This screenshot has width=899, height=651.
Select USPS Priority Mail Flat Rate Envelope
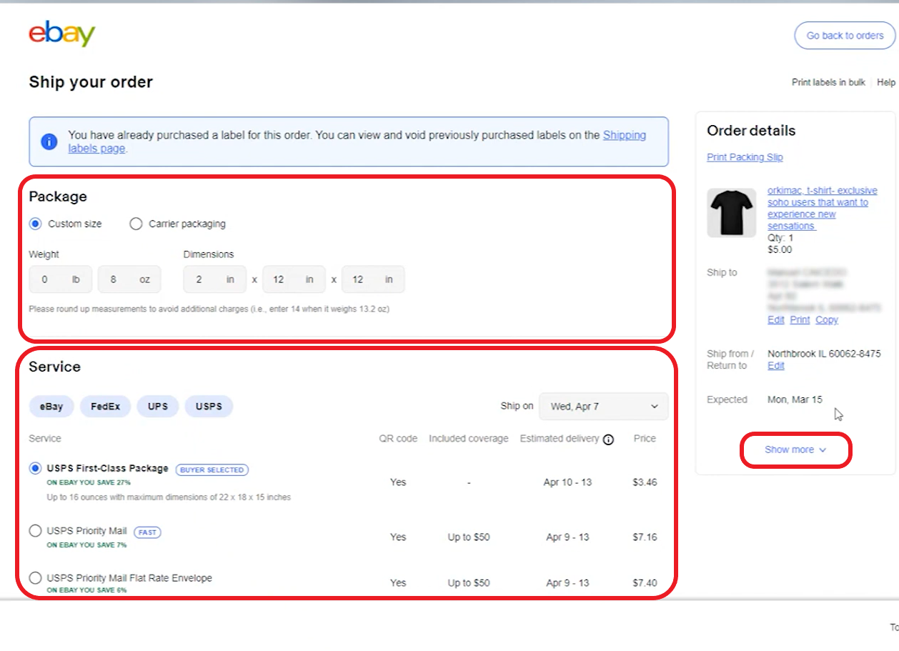[x=36, y=577]
